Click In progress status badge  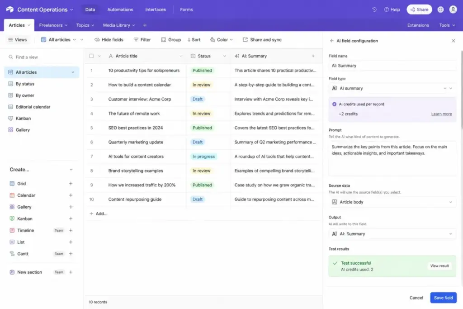[x=203, y=156]
